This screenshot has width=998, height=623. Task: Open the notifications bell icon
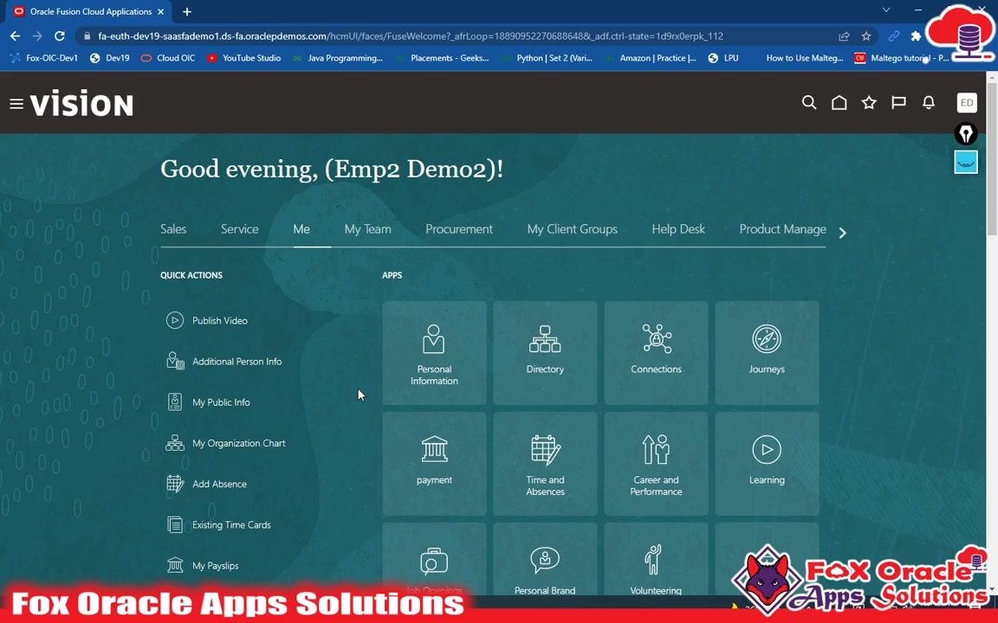point(929,102)
